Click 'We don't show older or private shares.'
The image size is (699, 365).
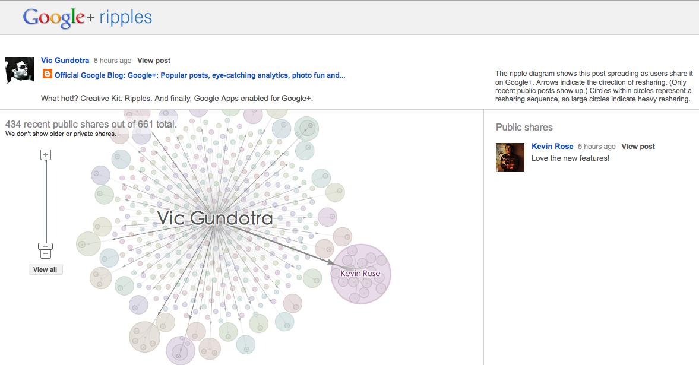coord(61,134)
